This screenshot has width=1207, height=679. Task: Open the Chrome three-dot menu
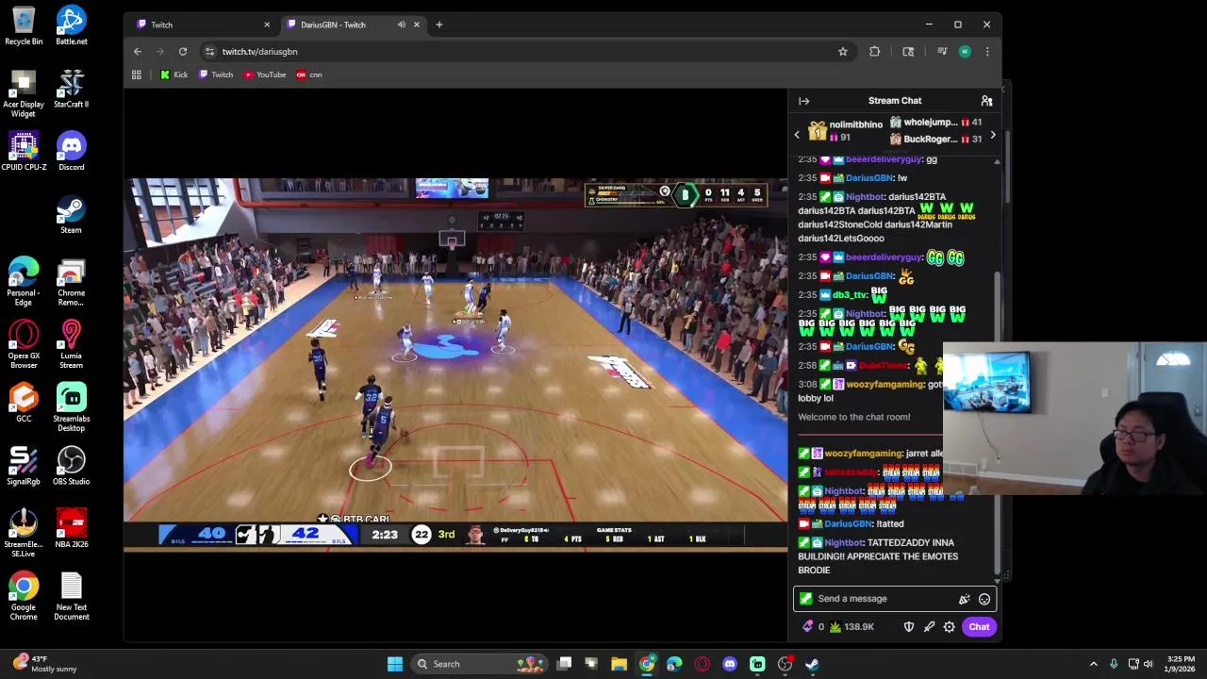pos(987,52)
